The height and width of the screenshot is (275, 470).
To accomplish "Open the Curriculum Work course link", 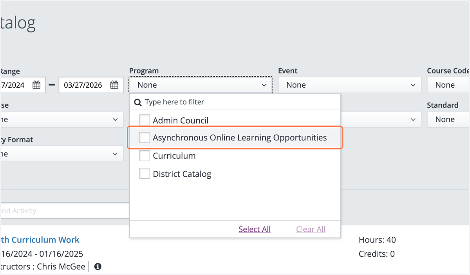I will coord(40,240).
